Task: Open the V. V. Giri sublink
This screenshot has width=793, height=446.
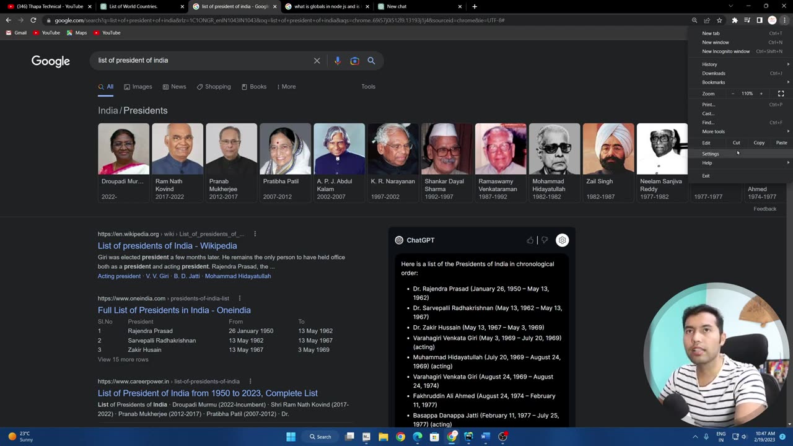Action: (x=157, y=276)
